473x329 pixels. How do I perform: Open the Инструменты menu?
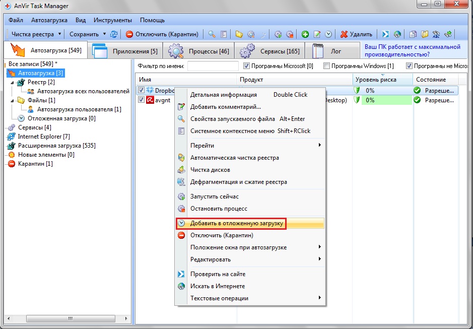coord(112,20)
